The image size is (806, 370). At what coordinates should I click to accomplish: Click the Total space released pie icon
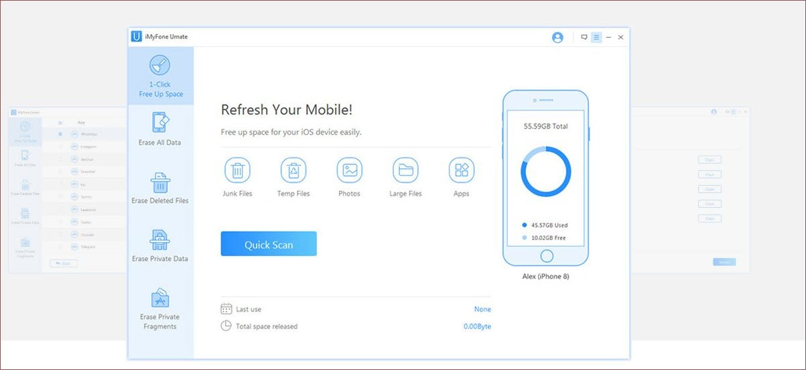pyautogui.click(x=226, y=326)
